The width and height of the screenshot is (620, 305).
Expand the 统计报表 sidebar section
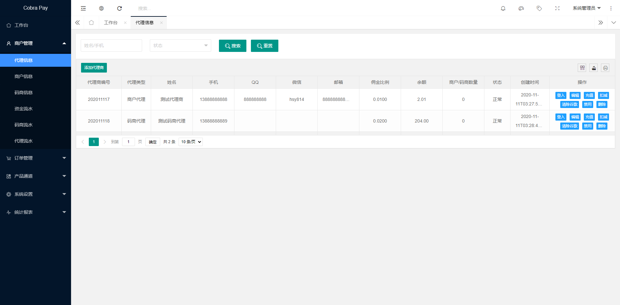point(36,212)
